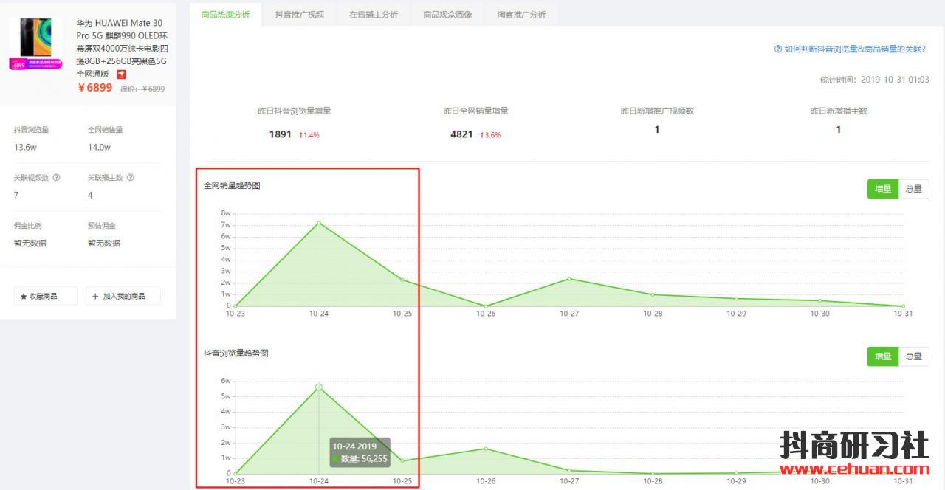Switch to the 在售播主分析 tab

tap(373, 14)
